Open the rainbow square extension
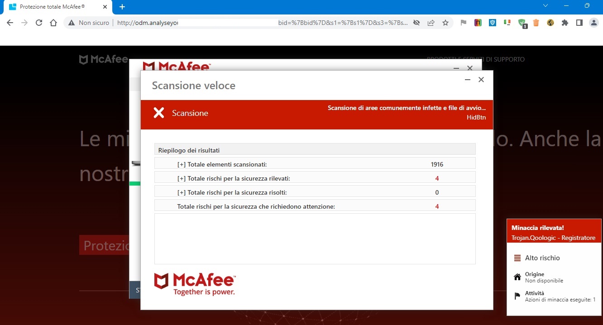Screen dimensions: 603x325 [x=478, y=23]
